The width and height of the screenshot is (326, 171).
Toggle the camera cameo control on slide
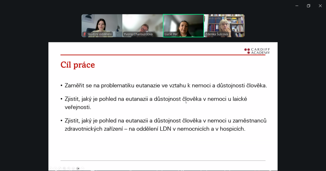78,168
